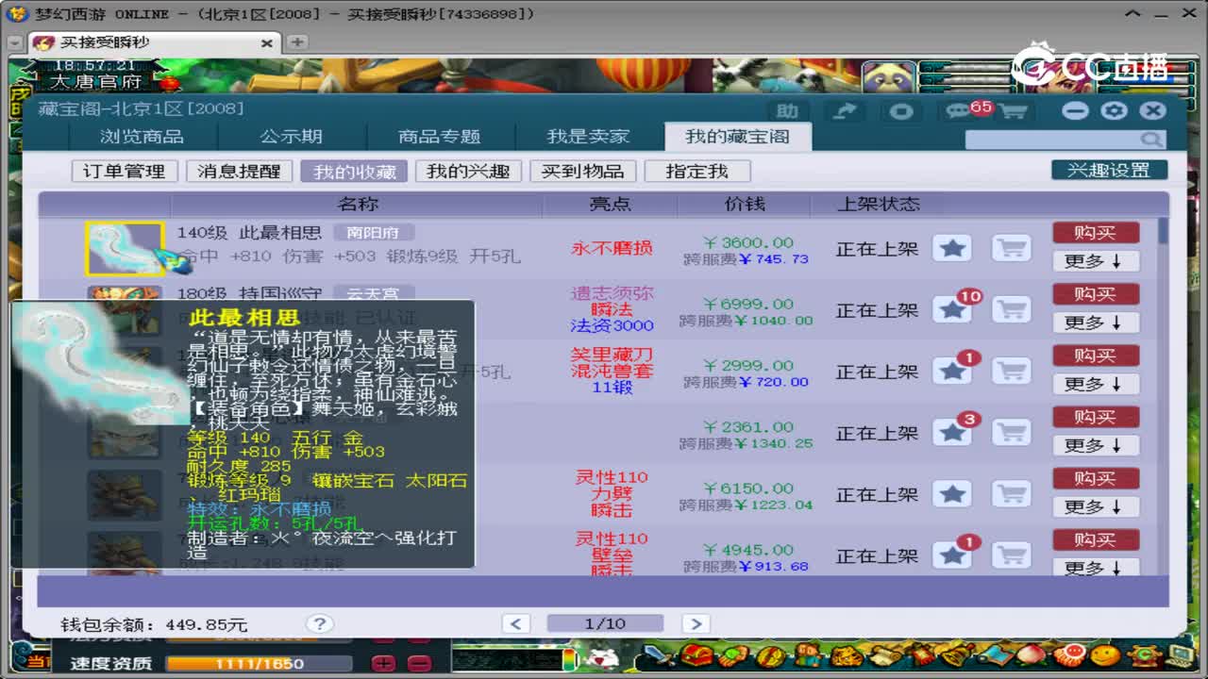Toggle favorite star on ¥4945.00 item
The image size is (1208, 679).
[952, 555]
